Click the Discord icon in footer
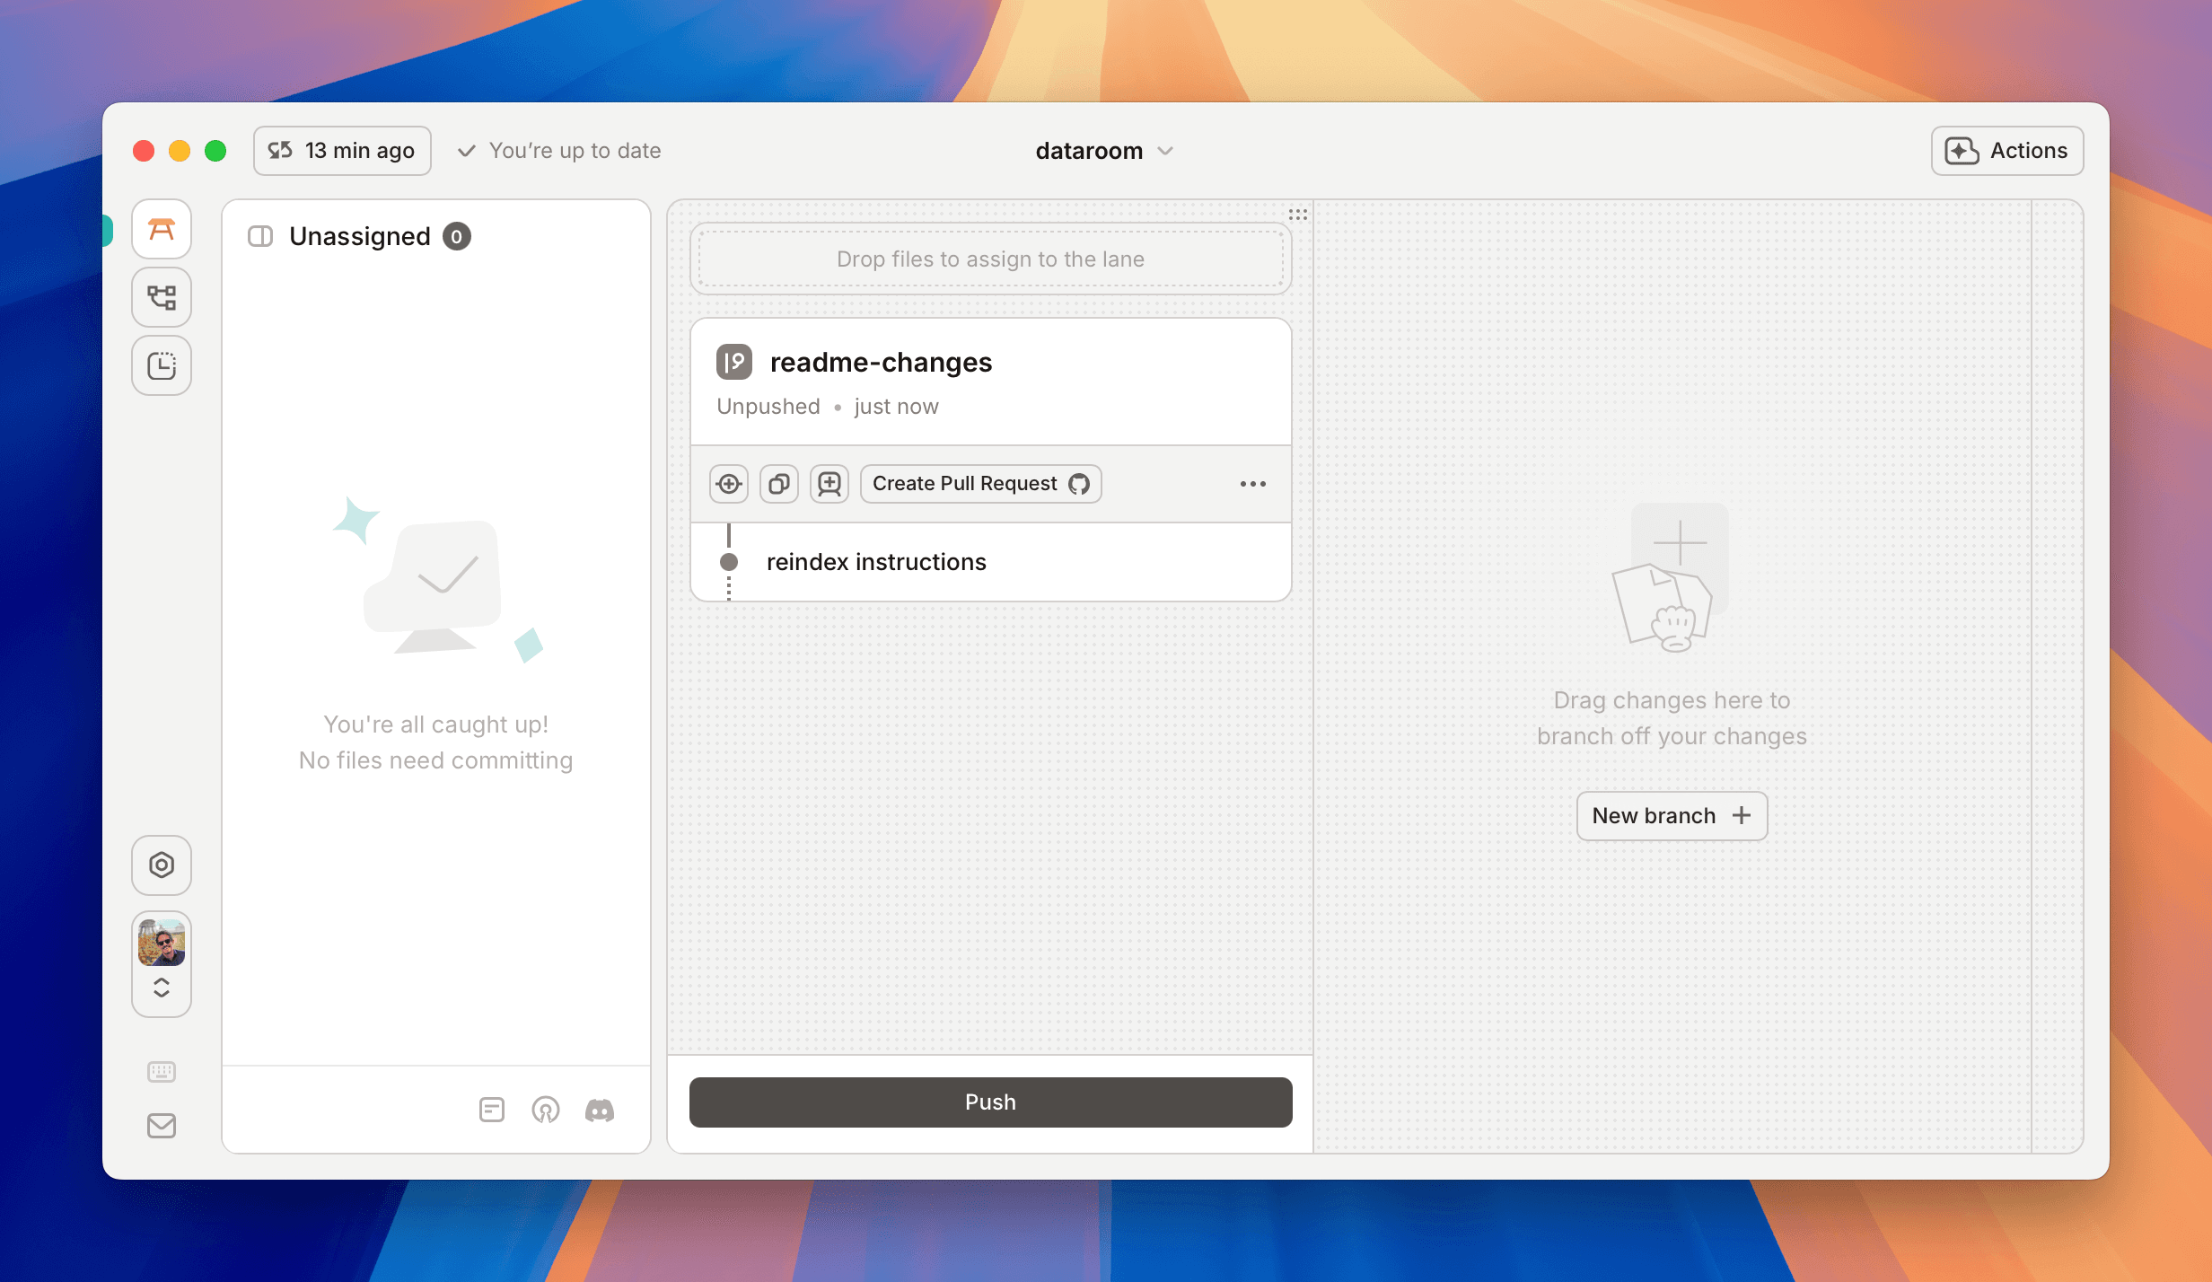This screenshot has height=1282, width=2212. tap(600, 1111)
